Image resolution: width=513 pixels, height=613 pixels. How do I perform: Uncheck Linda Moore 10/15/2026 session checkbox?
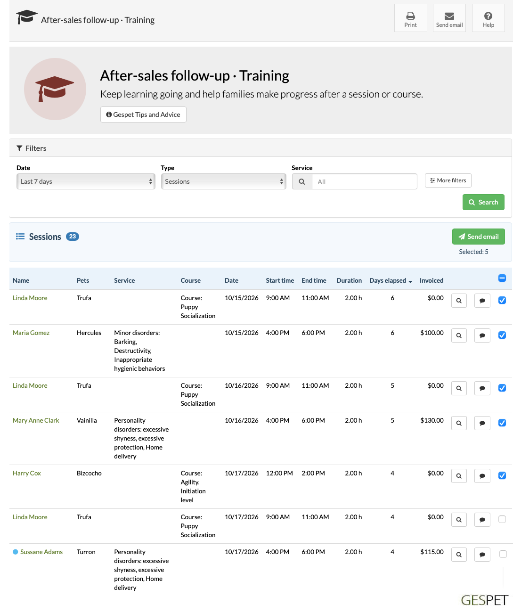coord(502,300)
